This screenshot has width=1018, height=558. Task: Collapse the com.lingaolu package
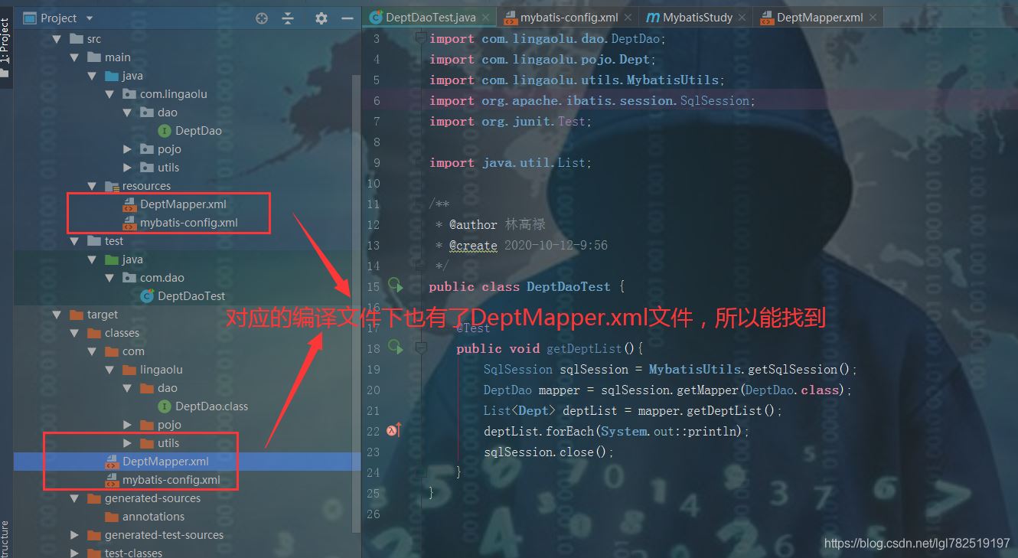[110, 94]
